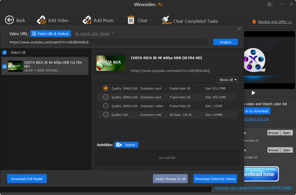The height and width of the screenshot is (195, 296).
Task: Click the member offer bell icon
Action: pyautogui.click(x=254, y=22)
